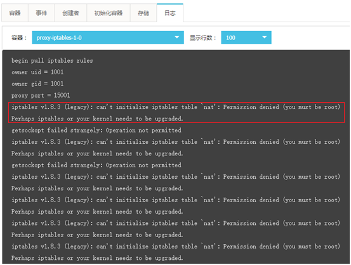
Task: Select the "proxy port = 15001" log entry
Action: coord(41,95)
